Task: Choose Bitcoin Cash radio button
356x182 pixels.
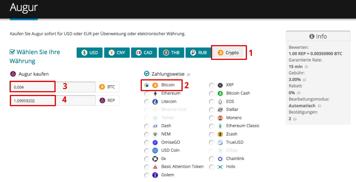Action: pyautogui.click(x=212, y=93)
